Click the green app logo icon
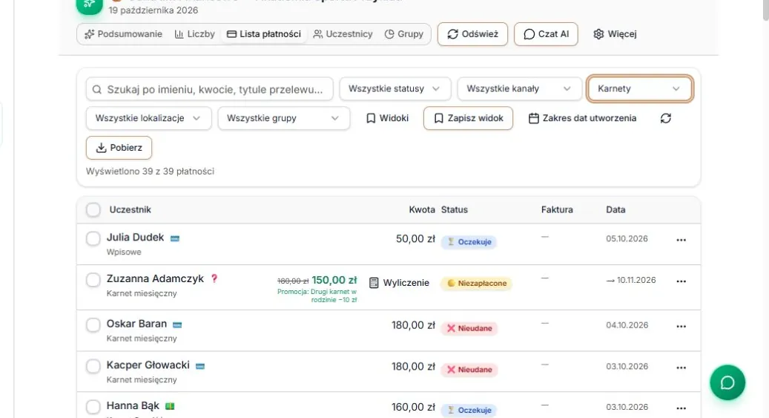This screenshot has height=418, width=769. 90,6
